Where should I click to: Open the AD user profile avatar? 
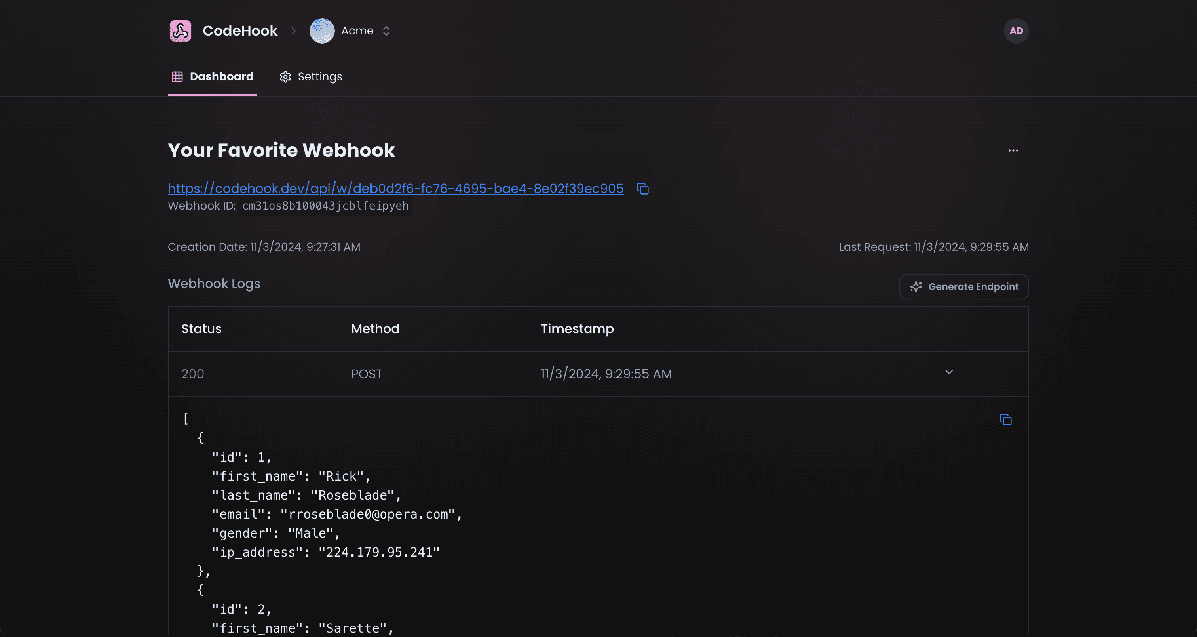coord(1016,31)
